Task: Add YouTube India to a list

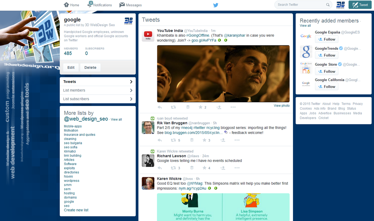Action: pos(219,107)
